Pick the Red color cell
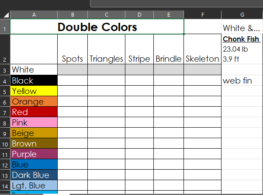 [x=34, y=112]
